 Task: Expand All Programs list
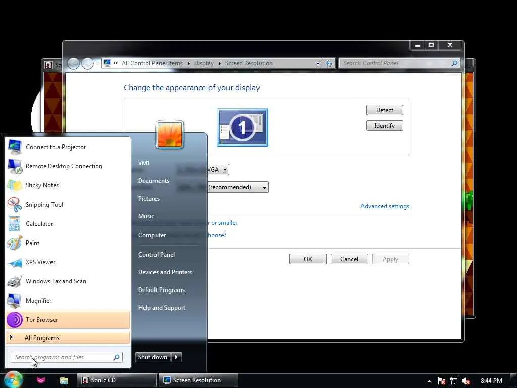(x=68, y=338)
